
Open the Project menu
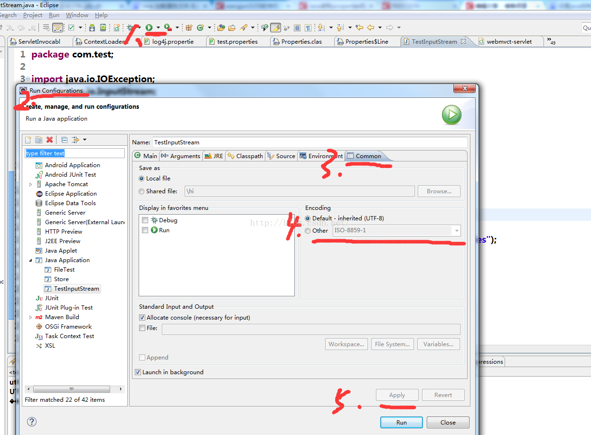click(33, 15)
